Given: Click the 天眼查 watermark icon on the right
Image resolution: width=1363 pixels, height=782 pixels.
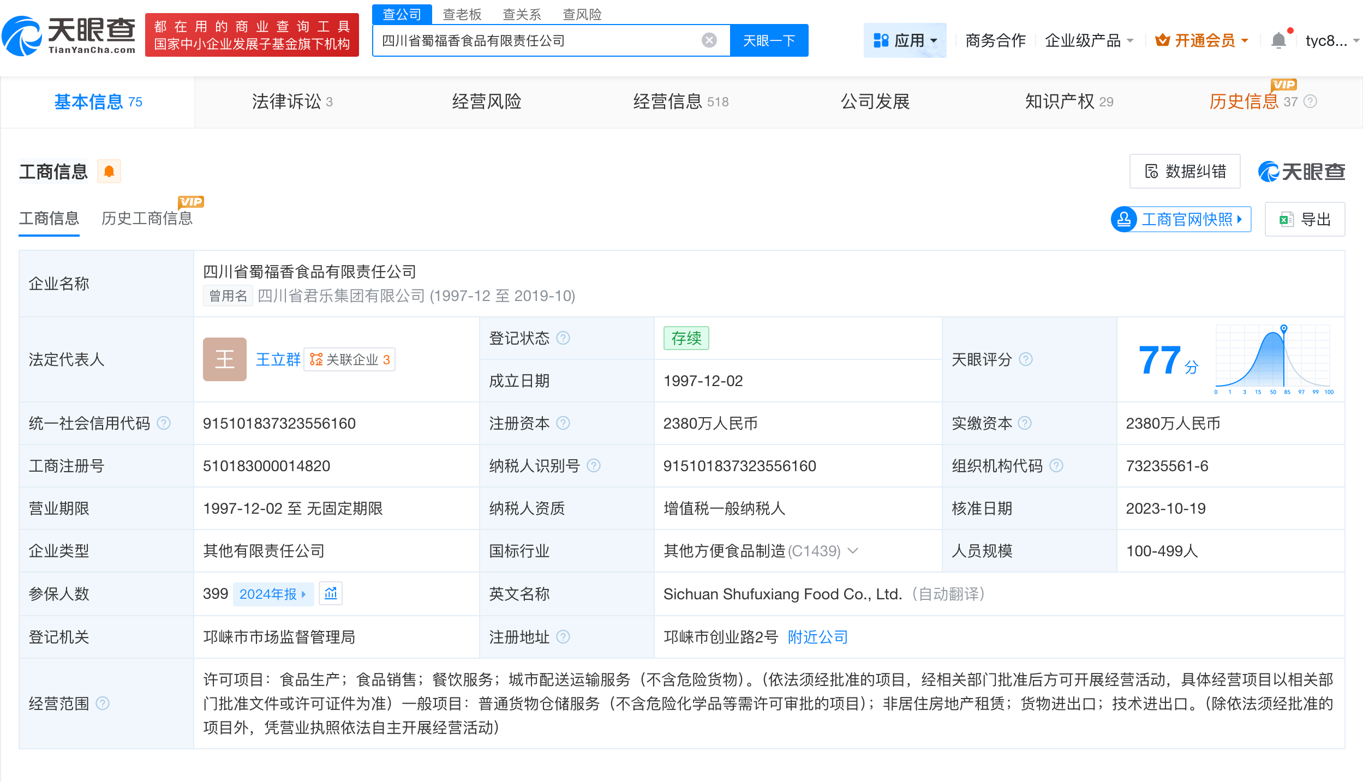Looking at the screenshot, I should click(x=1270, y=171).
